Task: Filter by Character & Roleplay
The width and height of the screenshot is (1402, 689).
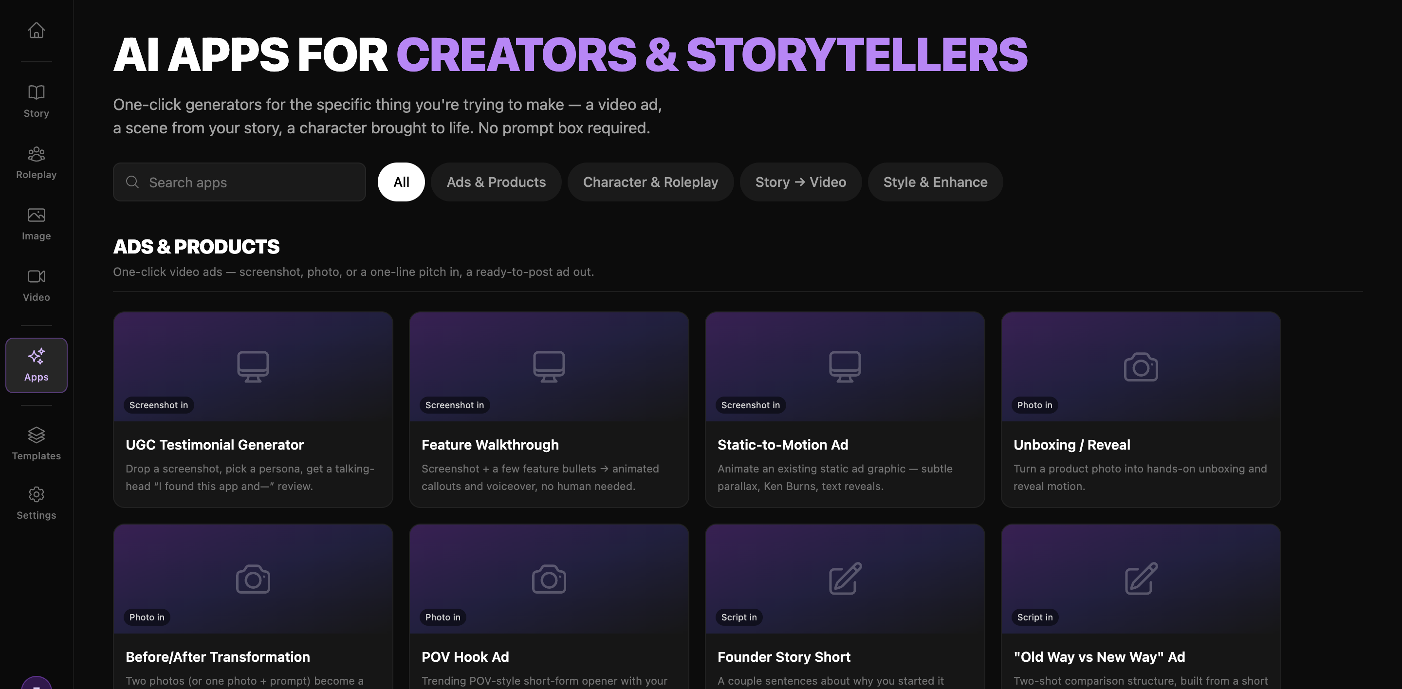Action: [650, 182]
